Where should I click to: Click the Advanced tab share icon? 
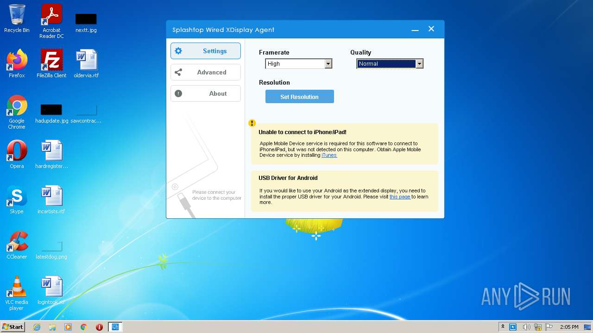point(178,72)
